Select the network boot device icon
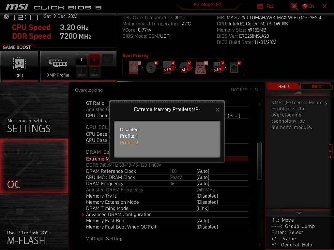The image size is (334, 250). 234,67
